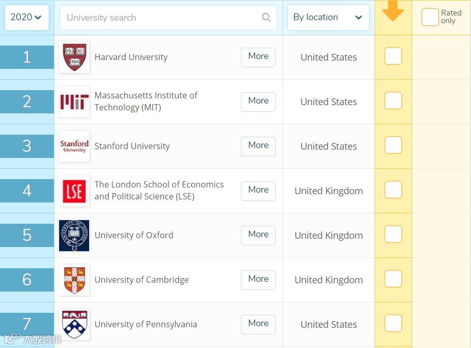This screenshot has width=471, height=348.
Task: Focus the University search input field
Action: (161, 18)
